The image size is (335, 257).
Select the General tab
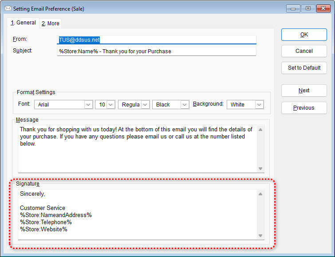tap(24, 23)
